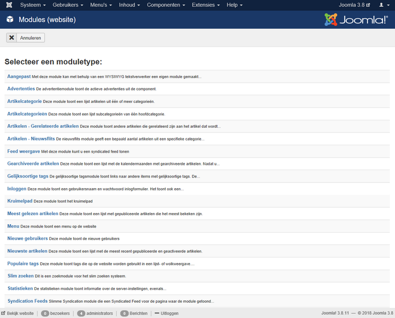Pick the Inloggen module type
395x318 pixels.
[x=16, y=189]
